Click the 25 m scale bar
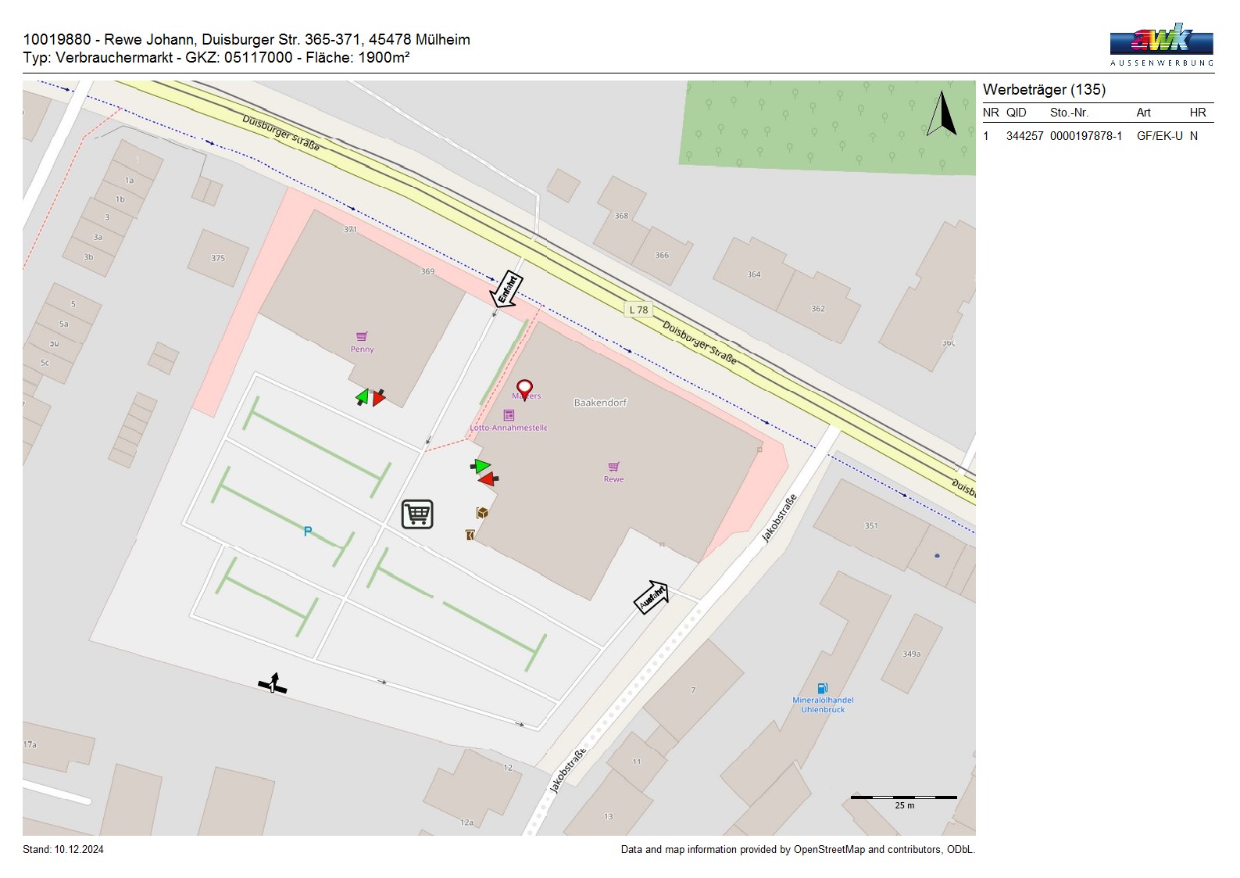The image size is (1240, 878). (x=903, y=797)
